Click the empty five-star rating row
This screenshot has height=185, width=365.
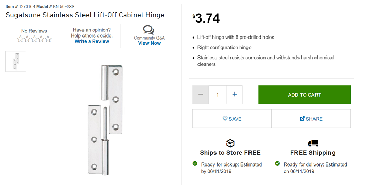tap(34, 39)
